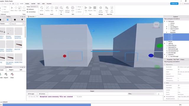
Task: Collapse the StarterGui node
Action: point(165,54)
